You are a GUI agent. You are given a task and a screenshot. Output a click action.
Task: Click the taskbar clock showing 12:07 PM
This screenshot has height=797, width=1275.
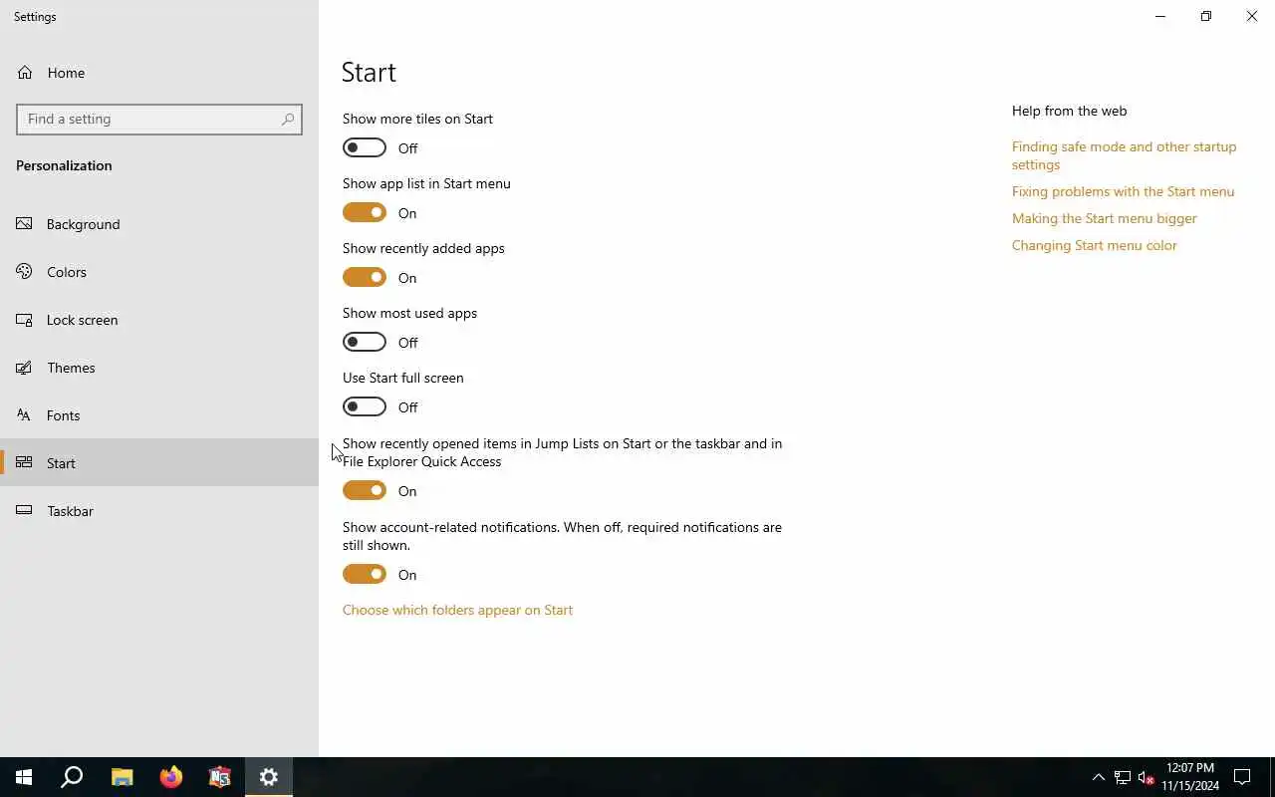1189,777
